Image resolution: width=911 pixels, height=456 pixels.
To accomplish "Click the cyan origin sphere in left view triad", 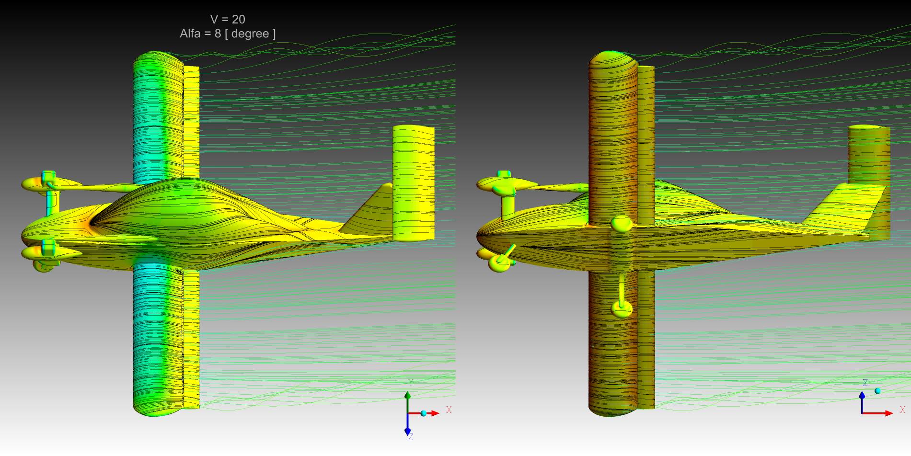I will pyautogui.click(x=423, y=413).
